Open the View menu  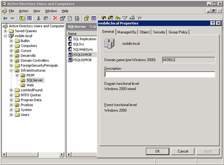click(37, 11)
